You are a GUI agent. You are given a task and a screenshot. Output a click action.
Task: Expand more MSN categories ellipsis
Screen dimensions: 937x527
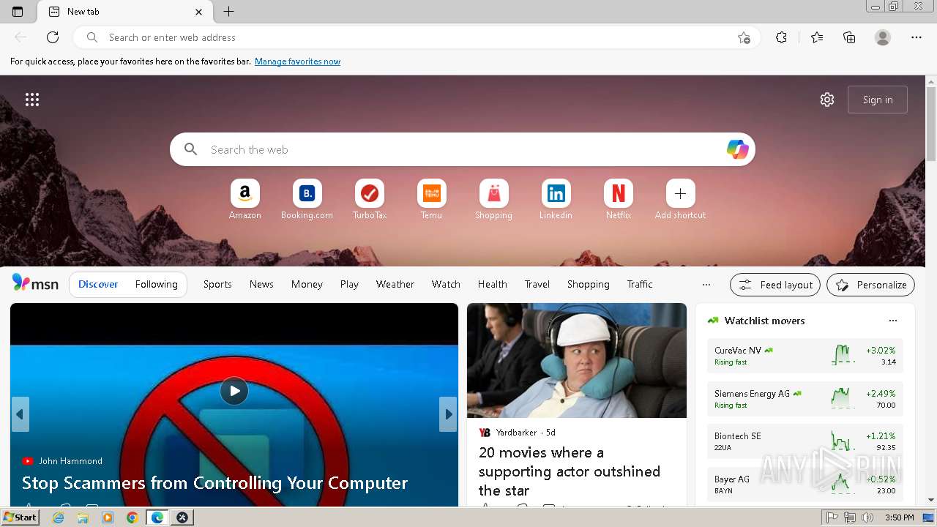coord(706,285)
